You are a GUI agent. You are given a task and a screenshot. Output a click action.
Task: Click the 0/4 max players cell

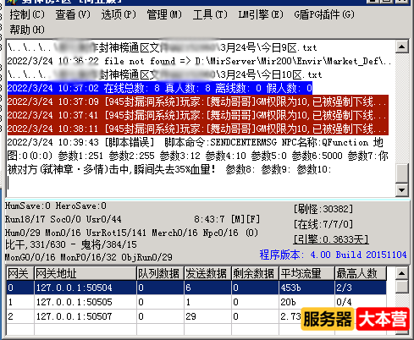(x=361, y=302)
